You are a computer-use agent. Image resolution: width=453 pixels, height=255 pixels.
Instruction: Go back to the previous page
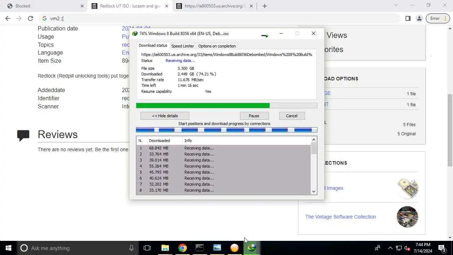click(8, 18)
